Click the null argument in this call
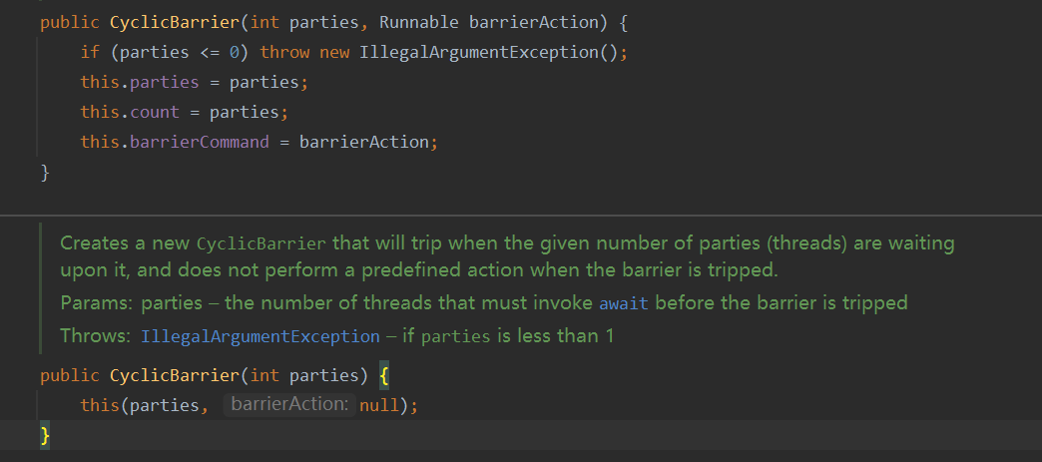This screenshot has height=462, width=1042. (x=379, y=405)
